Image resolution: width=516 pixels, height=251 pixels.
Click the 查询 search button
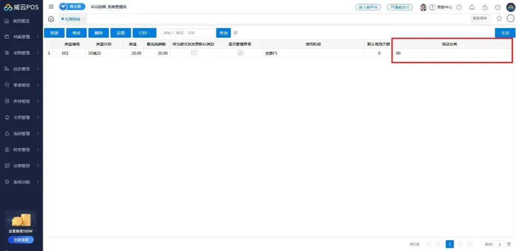click(x=224, y=33)
